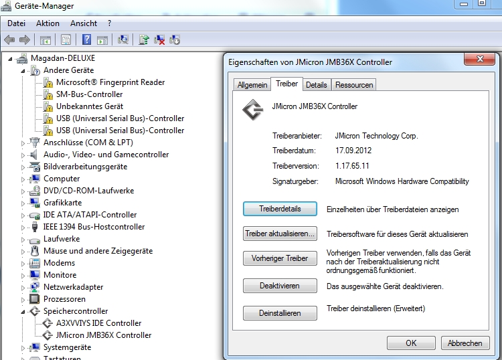Click Treiber aktualisieren... button
This screenshot has height=360, width=502.
[280, 234]
